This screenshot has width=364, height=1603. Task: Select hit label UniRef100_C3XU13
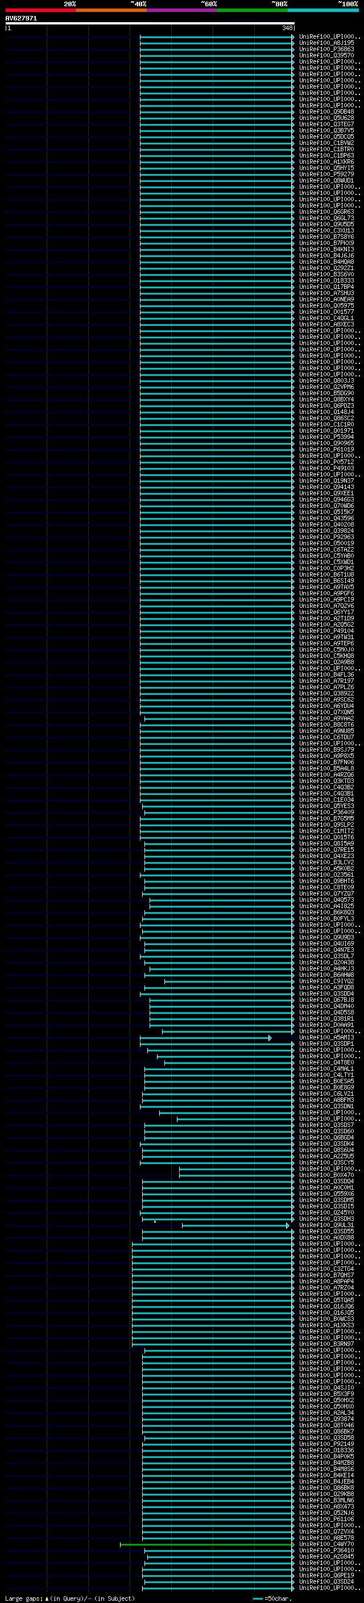click(326, 230)
